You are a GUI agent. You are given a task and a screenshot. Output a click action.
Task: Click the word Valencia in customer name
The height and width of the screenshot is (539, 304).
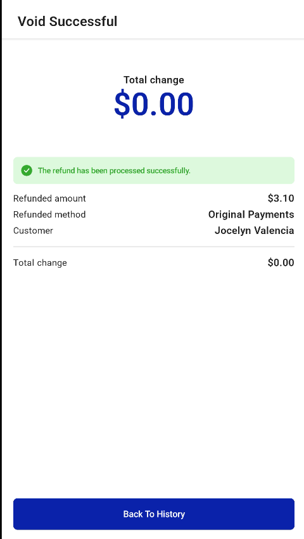click(x=274, y=230)
